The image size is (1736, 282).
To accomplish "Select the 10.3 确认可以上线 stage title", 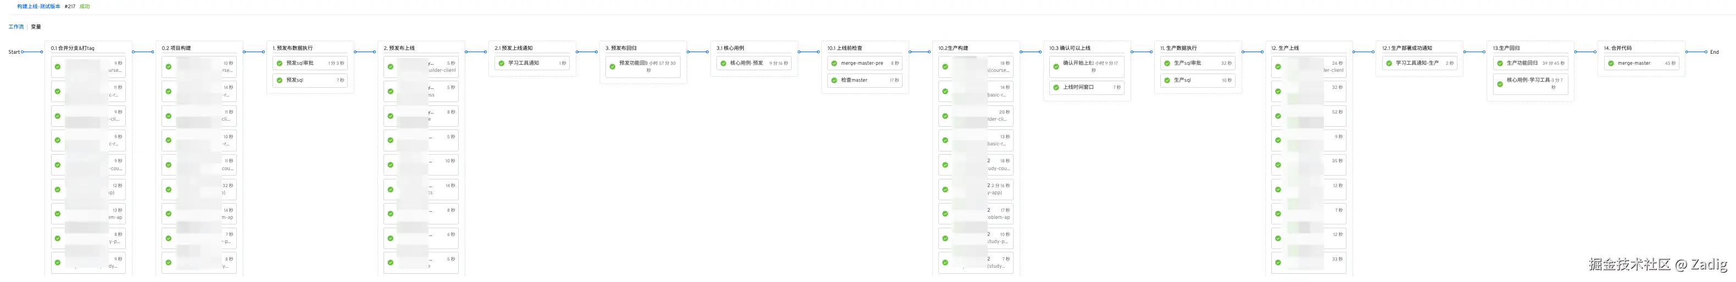I will pos(1070,48).
